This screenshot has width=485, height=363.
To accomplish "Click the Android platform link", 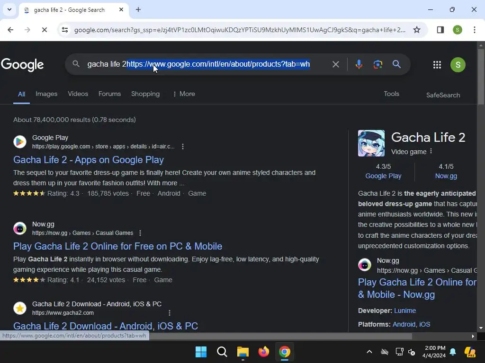I will coord(404,324).
